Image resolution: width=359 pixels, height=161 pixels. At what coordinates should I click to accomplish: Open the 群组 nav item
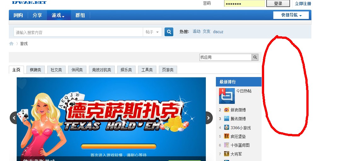80,15
